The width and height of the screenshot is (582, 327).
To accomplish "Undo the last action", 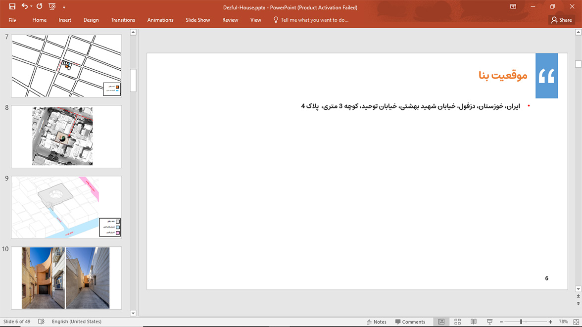I will (x=24, y=7).
